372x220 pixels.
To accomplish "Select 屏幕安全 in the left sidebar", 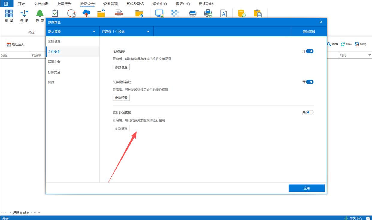I will click(54, 62).
